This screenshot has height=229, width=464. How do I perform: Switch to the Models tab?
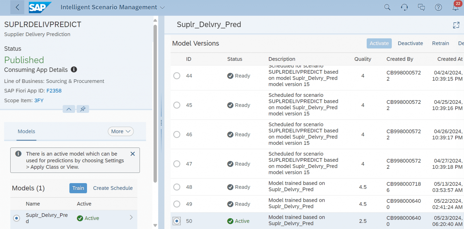tap(26, 131)
